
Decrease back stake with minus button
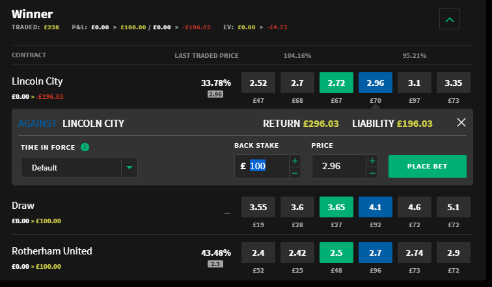point(295,172)
